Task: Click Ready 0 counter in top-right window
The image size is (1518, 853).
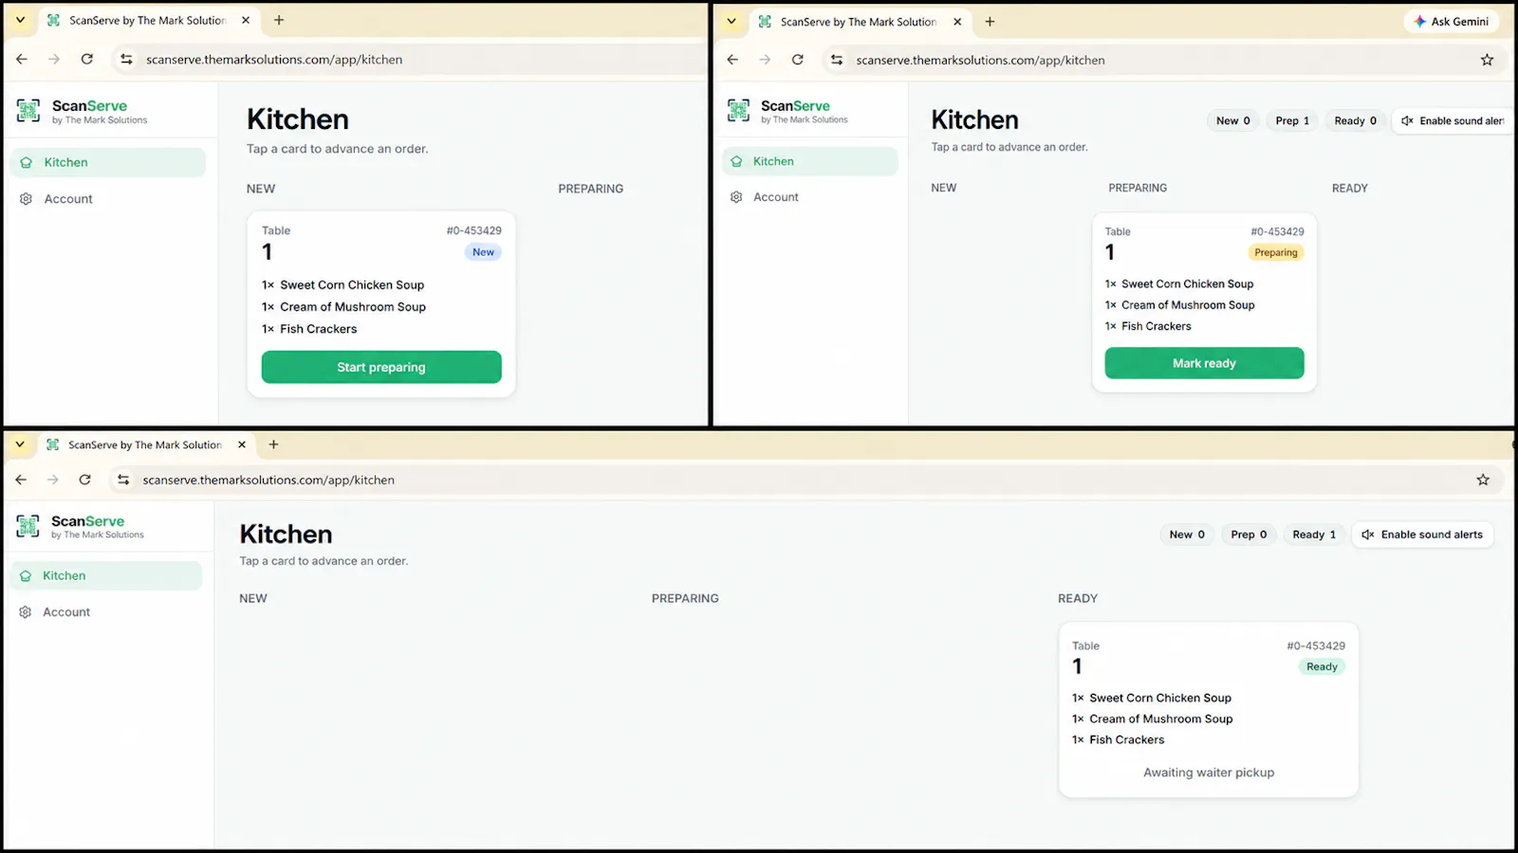Action: click(x=1355, y=120)
